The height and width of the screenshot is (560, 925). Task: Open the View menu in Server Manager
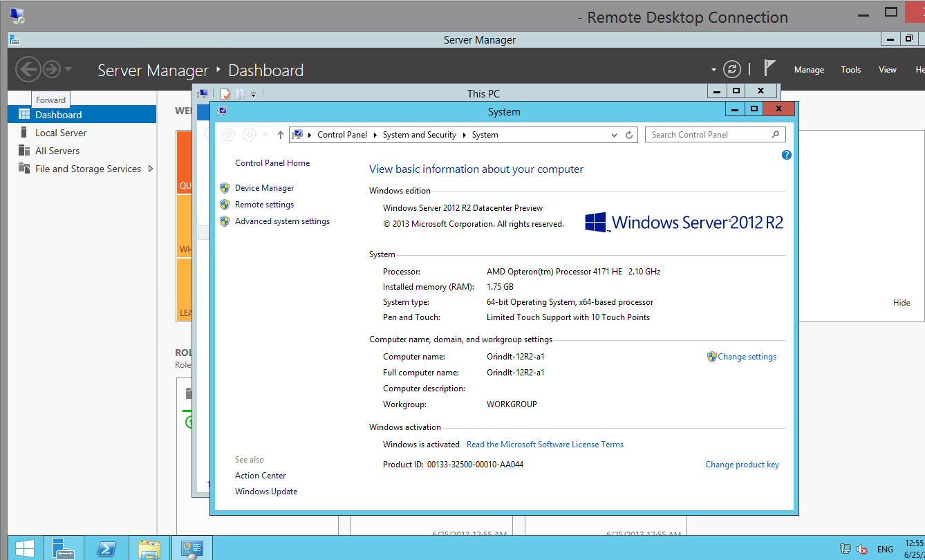coord(888,70)
